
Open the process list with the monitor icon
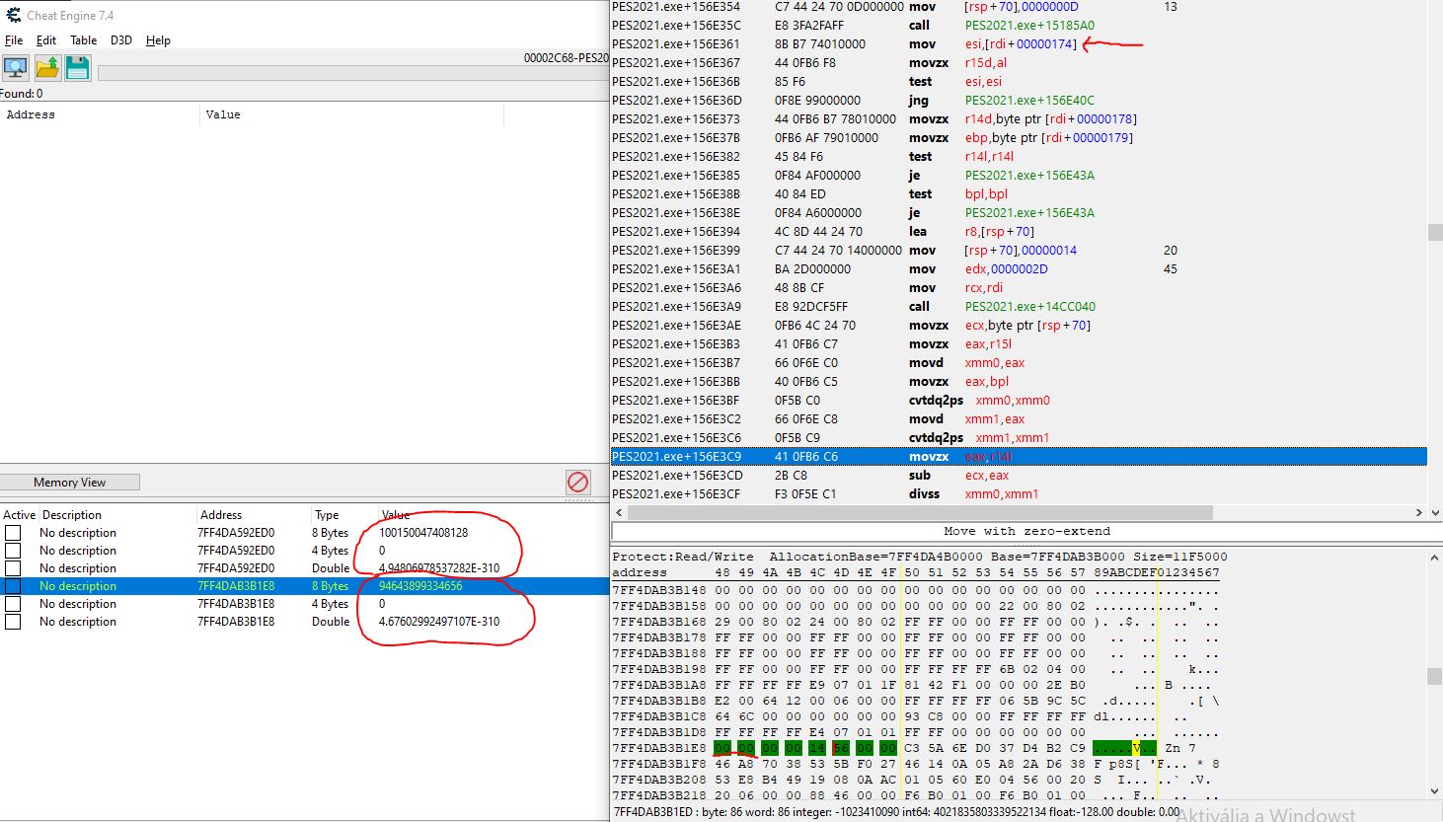[16, 68]
